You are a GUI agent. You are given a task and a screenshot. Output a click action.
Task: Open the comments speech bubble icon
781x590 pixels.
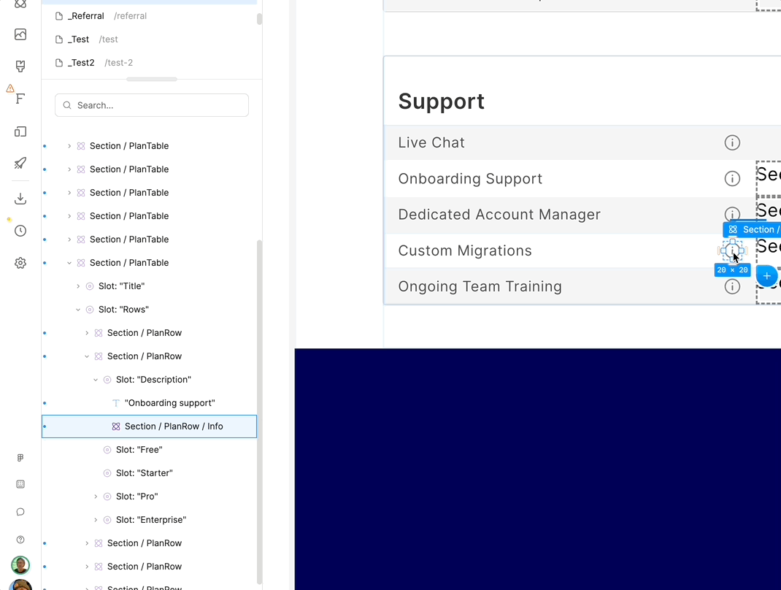pos(20,512)
